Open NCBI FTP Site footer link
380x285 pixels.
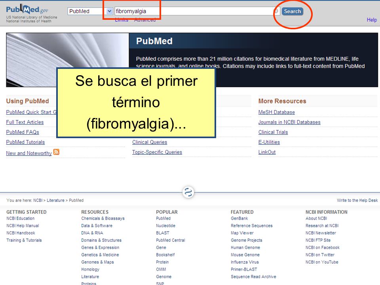[318, 240]
